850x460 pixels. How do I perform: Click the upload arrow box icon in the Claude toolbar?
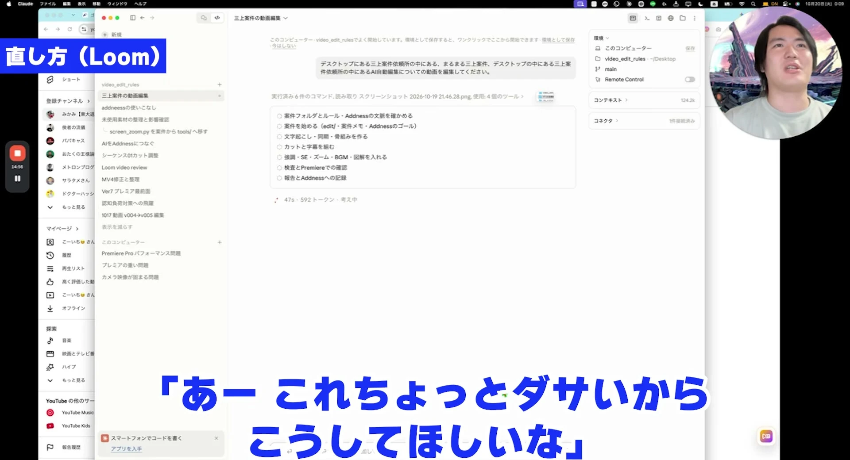tap(659, 18)
